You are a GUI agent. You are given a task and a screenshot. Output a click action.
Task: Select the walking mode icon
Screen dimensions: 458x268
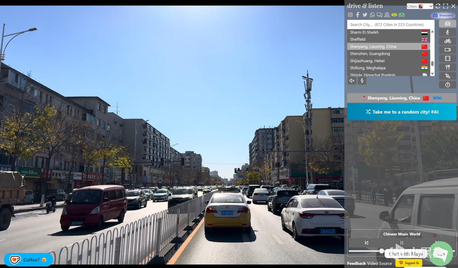coord(447,32)
